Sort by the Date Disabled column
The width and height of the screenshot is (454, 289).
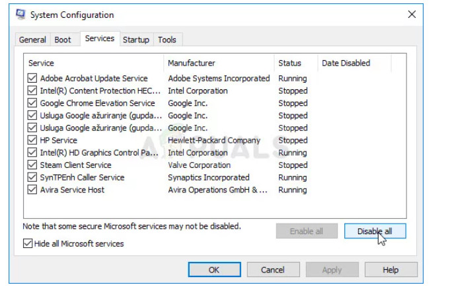pos(354,63)
